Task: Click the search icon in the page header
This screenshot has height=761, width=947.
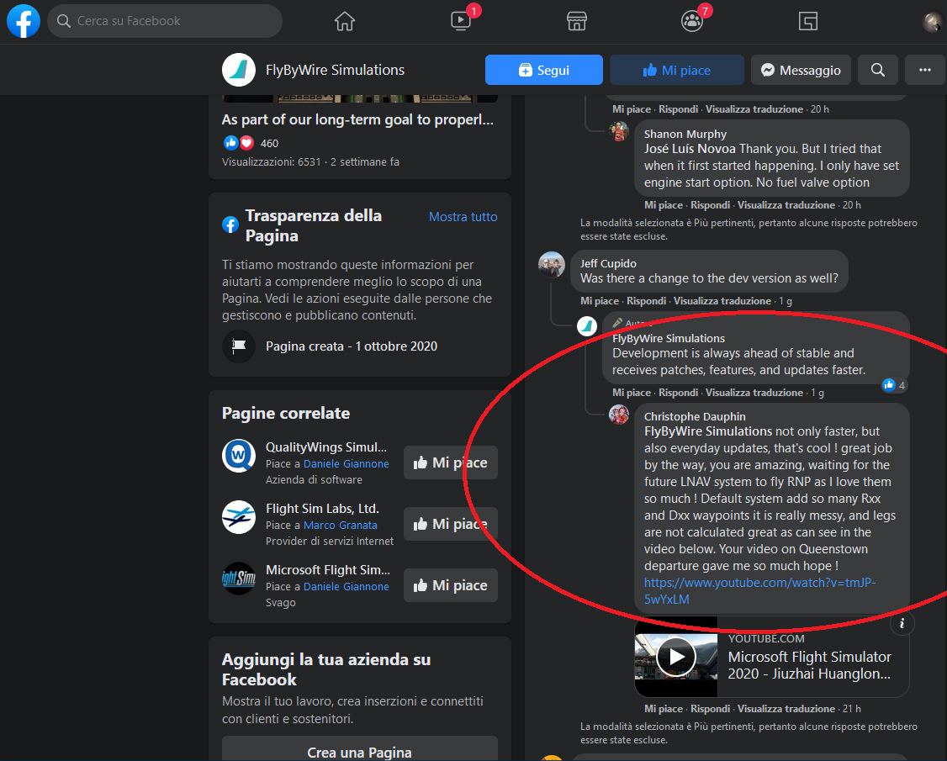Action: point(878,70)
